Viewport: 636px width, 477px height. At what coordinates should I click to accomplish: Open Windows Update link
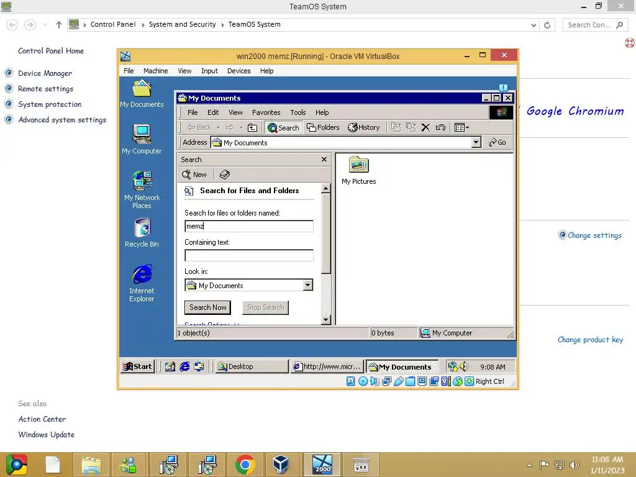click(46, 434)
